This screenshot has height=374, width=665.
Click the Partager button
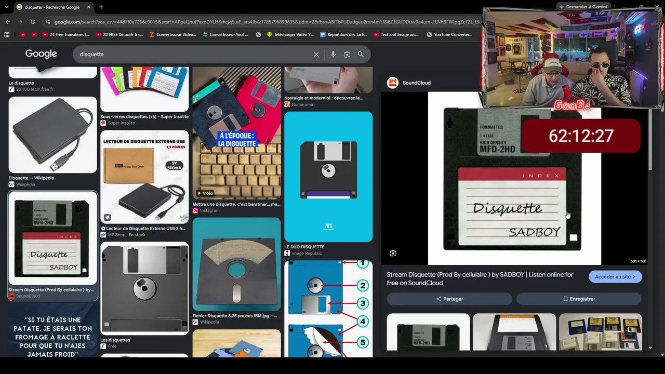coord(449,299)
